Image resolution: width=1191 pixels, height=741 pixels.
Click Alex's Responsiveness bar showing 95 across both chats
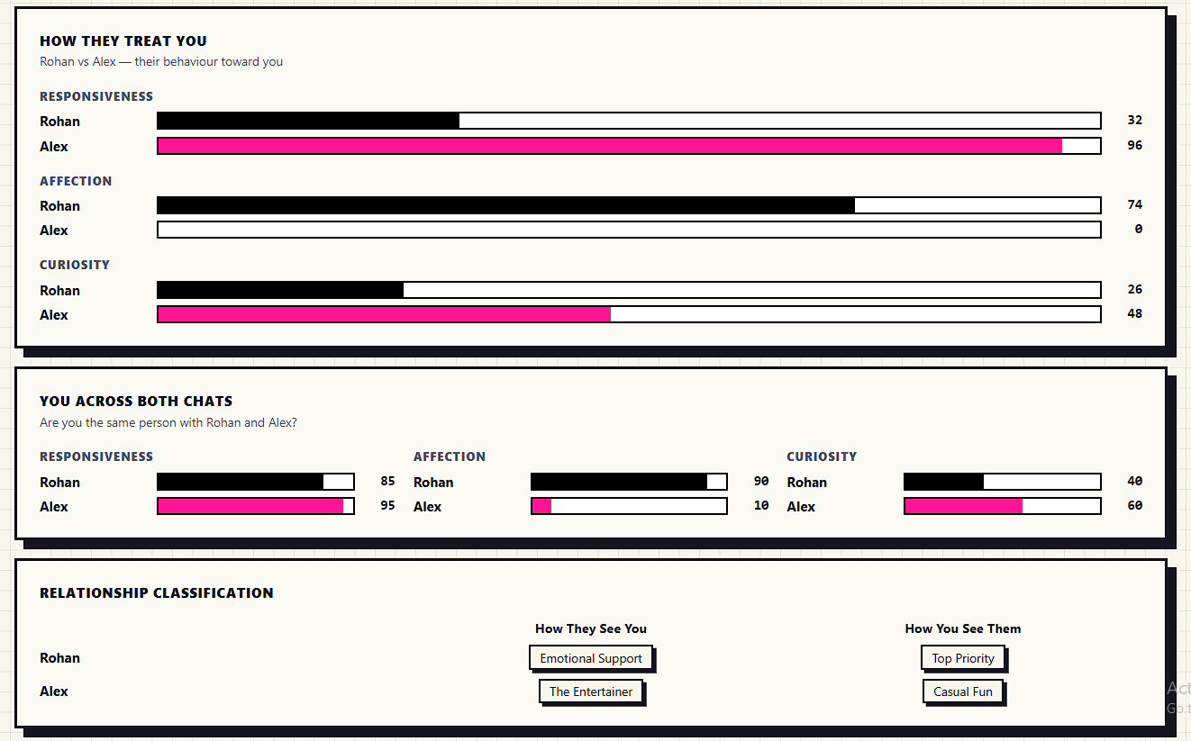click(255, 505)
